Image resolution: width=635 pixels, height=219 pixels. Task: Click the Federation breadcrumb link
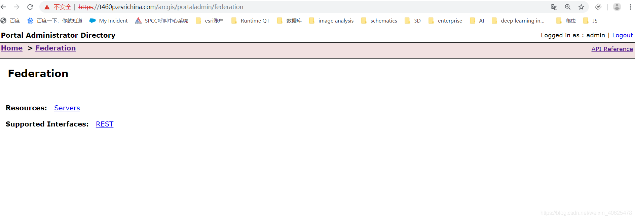point(55,48)
